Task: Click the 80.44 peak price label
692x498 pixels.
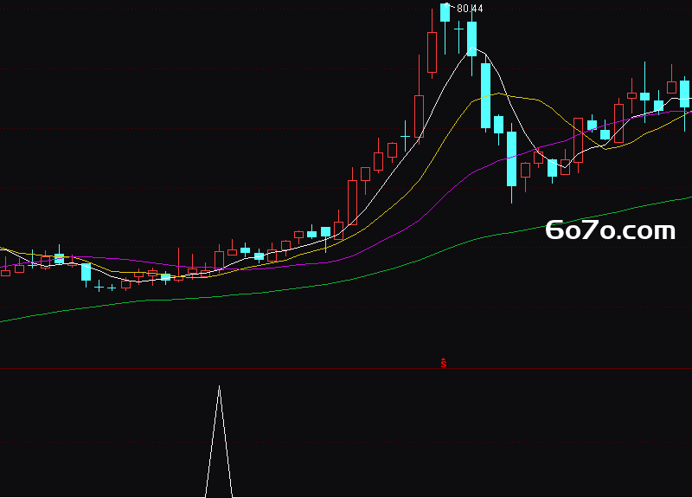Action: coord(470,9)
